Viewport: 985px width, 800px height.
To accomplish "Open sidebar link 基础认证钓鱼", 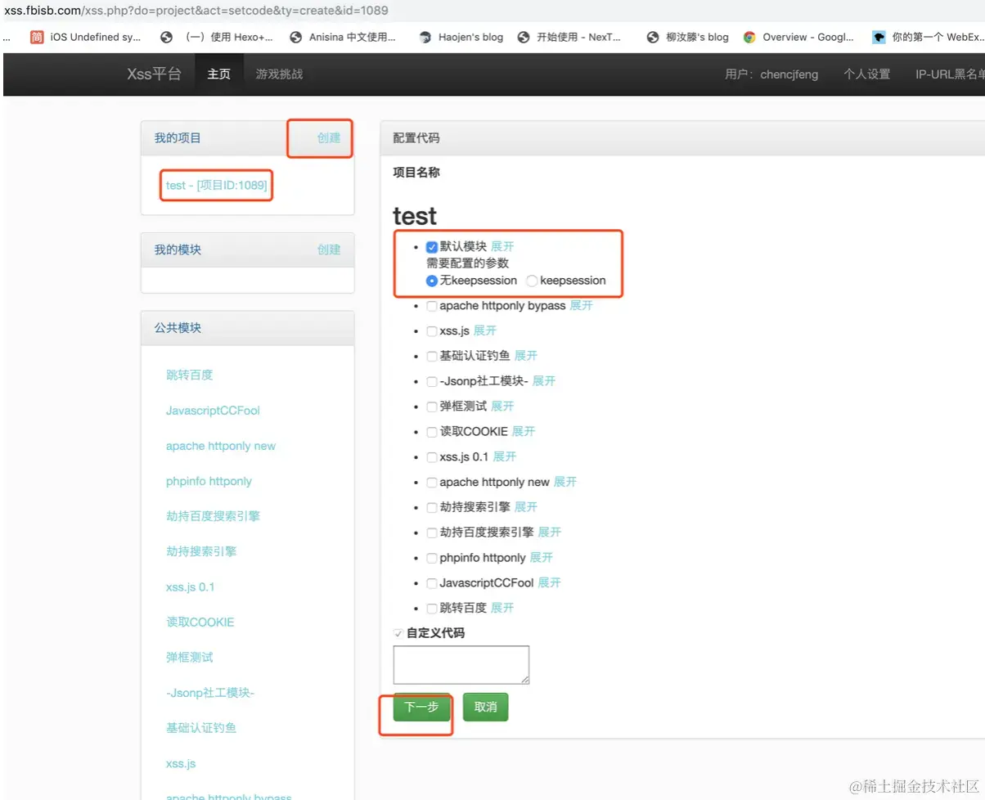I will coord(201,728).
